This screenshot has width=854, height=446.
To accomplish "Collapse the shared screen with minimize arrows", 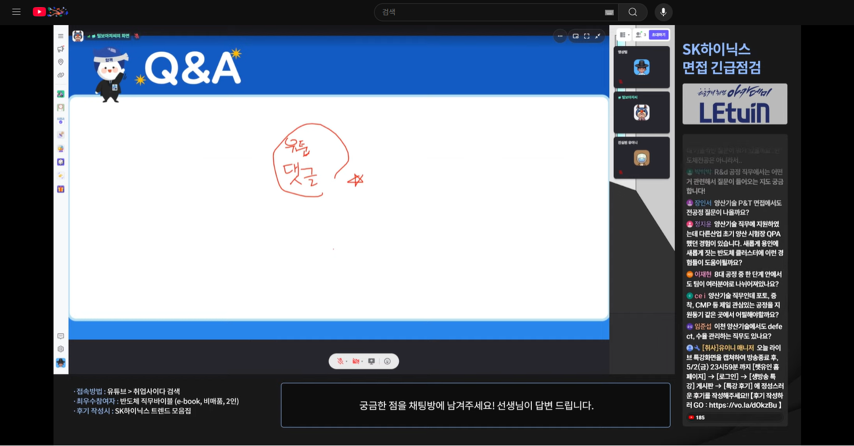I will (598, 36).
